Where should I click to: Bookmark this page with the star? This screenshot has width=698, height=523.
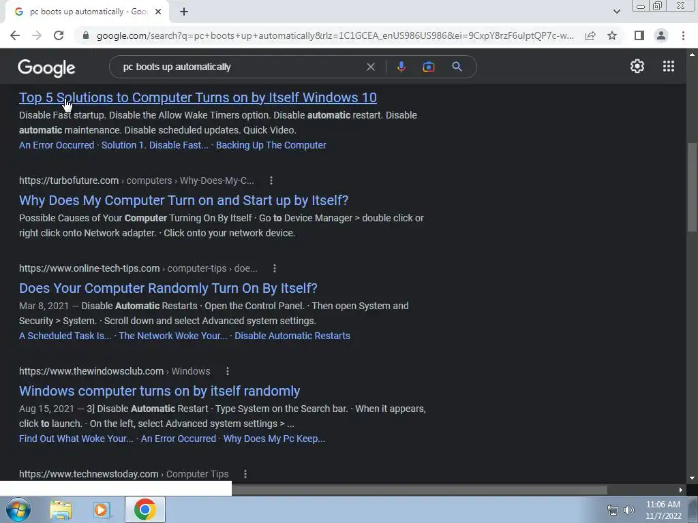[x=612, y=35]
